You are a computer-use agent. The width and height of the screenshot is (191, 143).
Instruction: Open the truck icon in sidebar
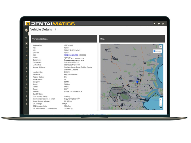tap(27, 88)
